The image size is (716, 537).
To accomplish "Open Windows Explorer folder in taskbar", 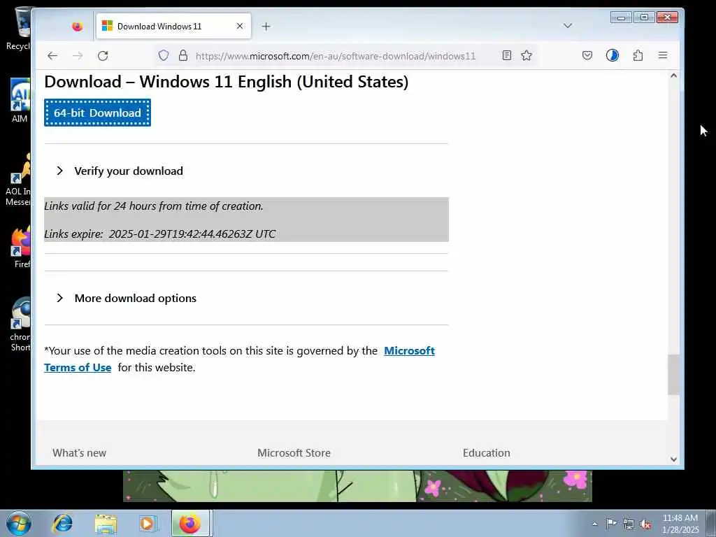I will click(x=106, y=524).
